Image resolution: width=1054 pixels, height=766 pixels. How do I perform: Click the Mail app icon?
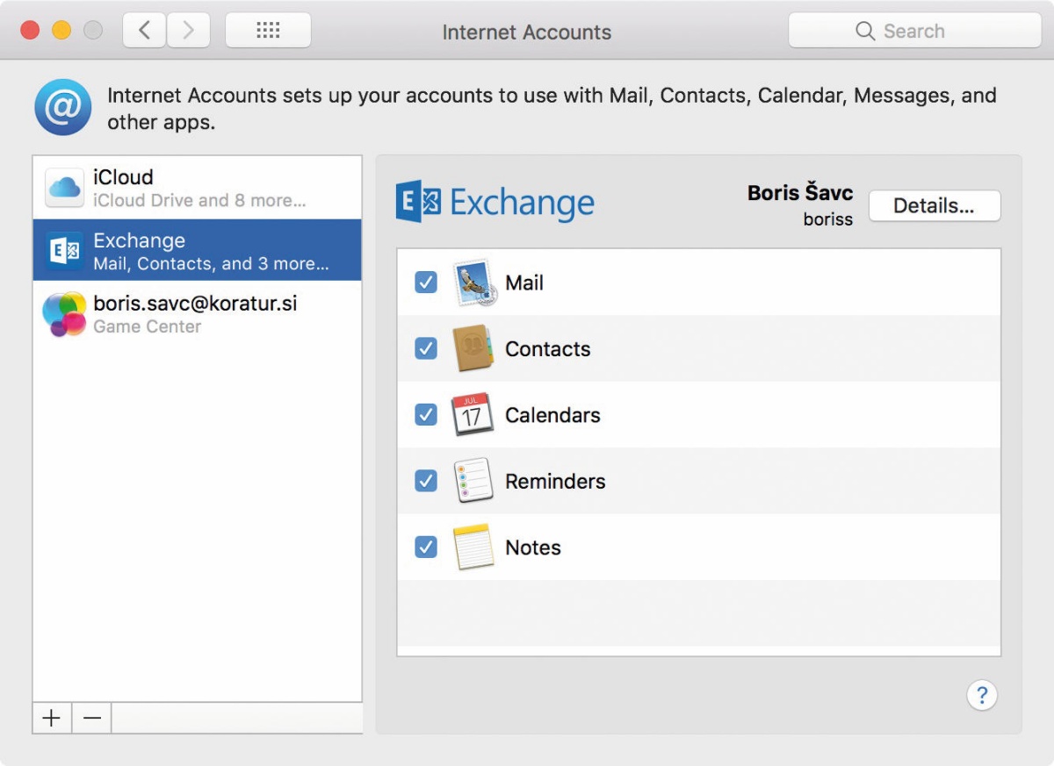[x=475, y=283]
